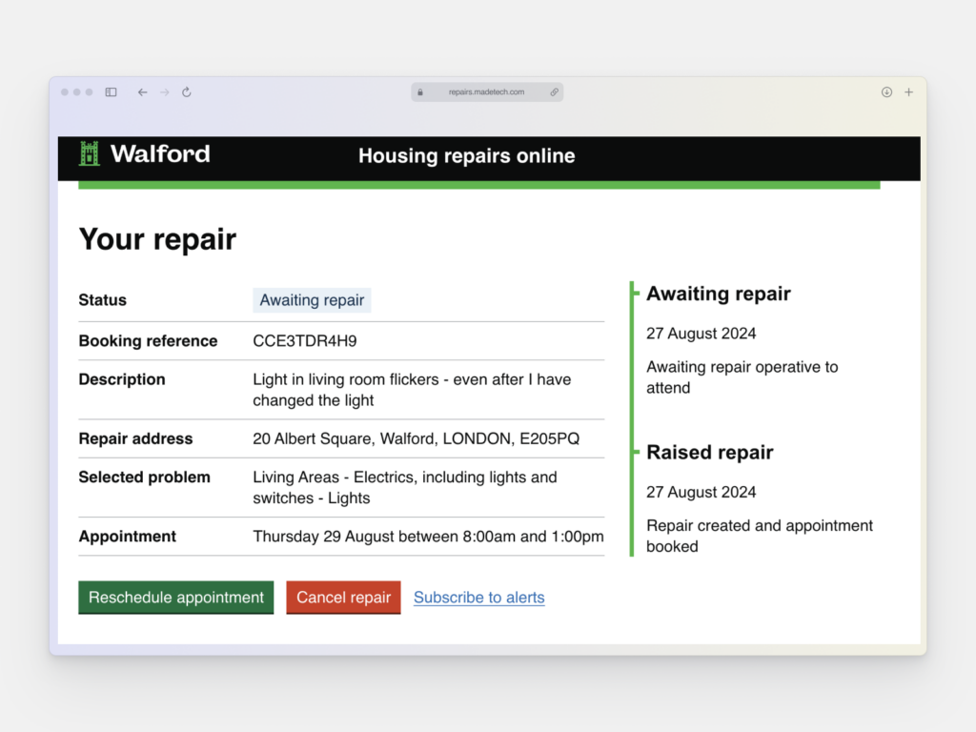Click the Raised repair timeline heading
The height and width of the screenshot is (732, 976).
pos(709,453)
